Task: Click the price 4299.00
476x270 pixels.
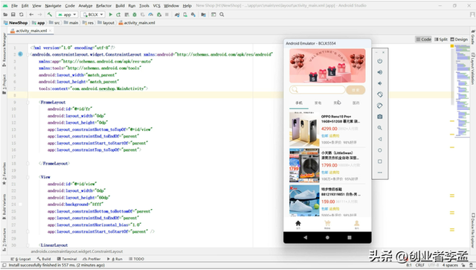Action: tap(329, 129)
